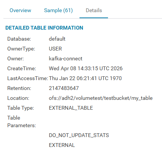Image resolution: width=162 pixels, height=153 pixels.
Task: Click the CreateTime timestamp value
Action: coord(86,68)
